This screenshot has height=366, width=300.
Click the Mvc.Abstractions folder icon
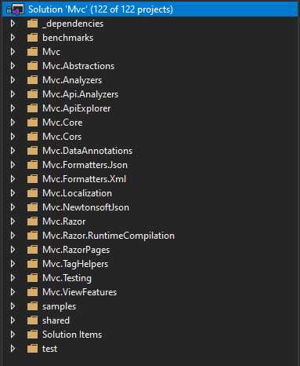32,66
